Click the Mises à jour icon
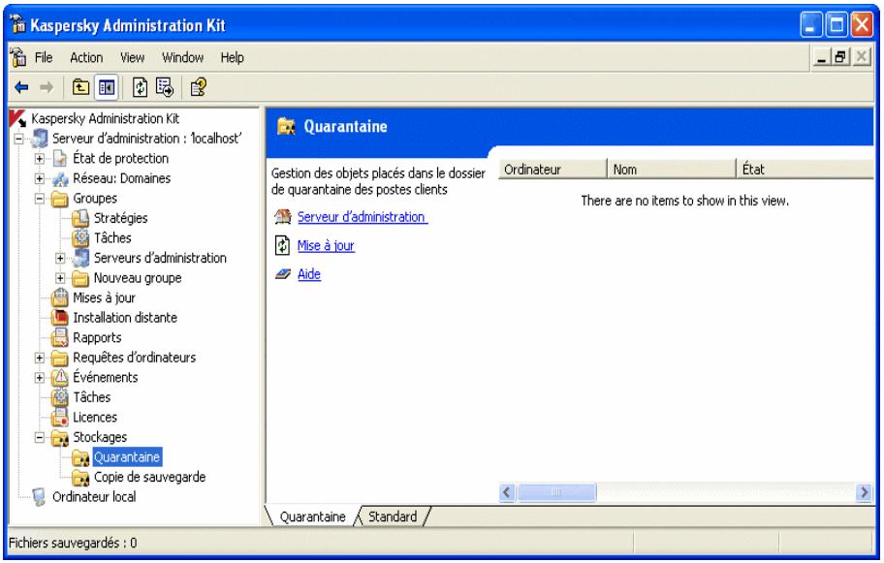884x563 pixels. coord(60,297)
